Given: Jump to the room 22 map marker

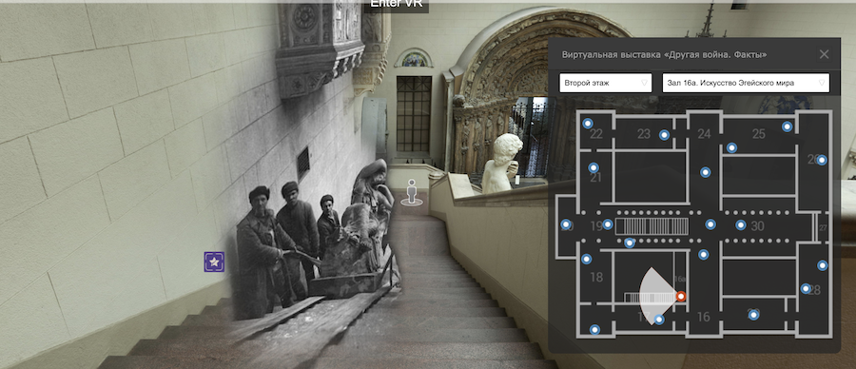Looking at the screenshot, I should (x=588, y=124).
